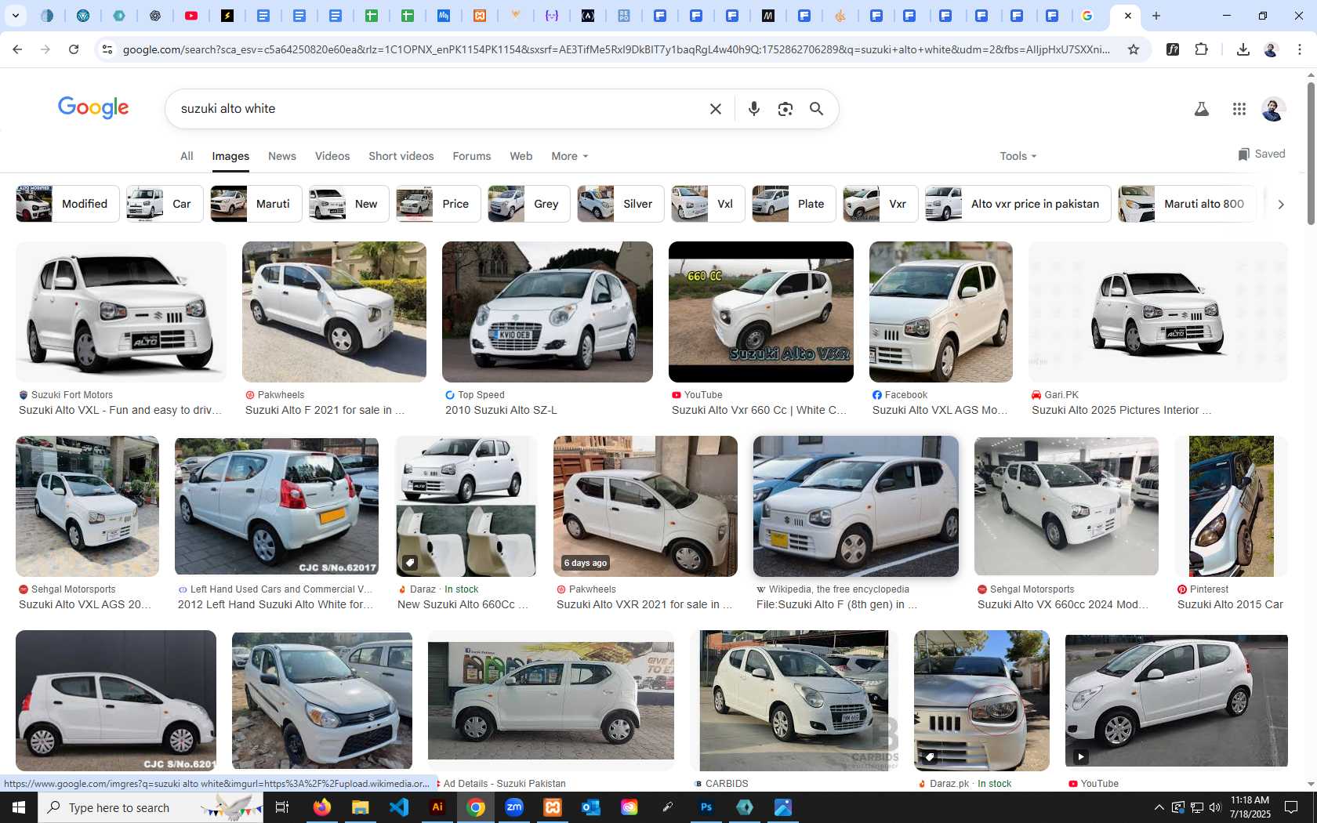Screen dimensions: 1317x823
Task: Go to Google homepage via logo
Action: pyautogui.click(x=93, y=107)
